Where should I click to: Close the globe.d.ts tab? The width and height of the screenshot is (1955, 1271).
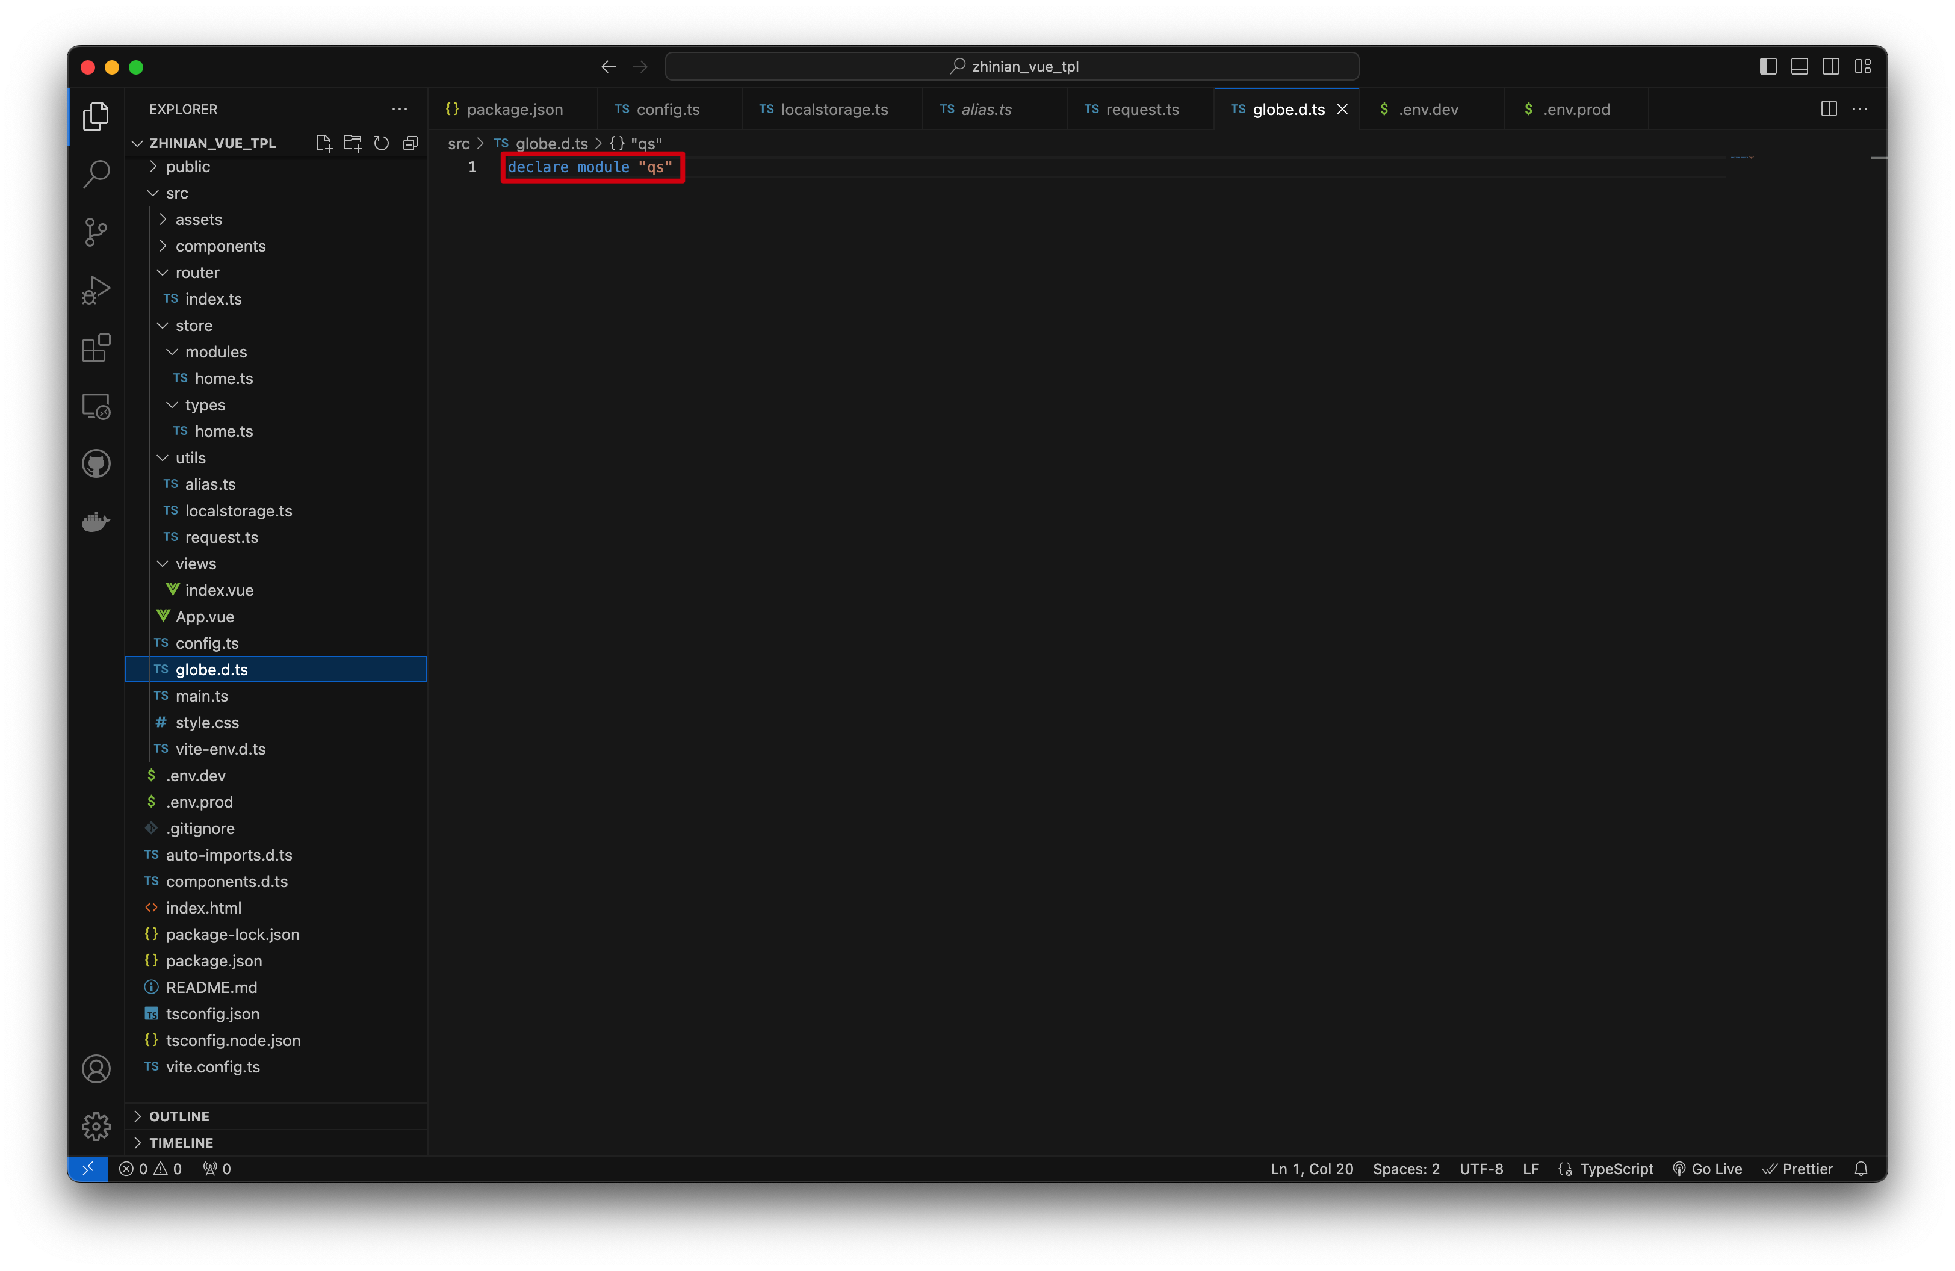(1342, 109)
